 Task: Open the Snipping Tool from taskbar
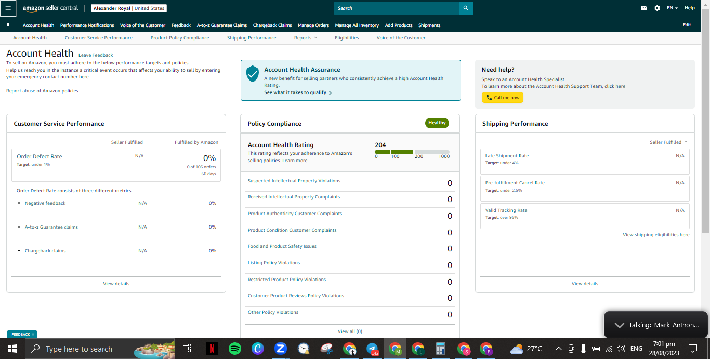[x=326, y=349]
